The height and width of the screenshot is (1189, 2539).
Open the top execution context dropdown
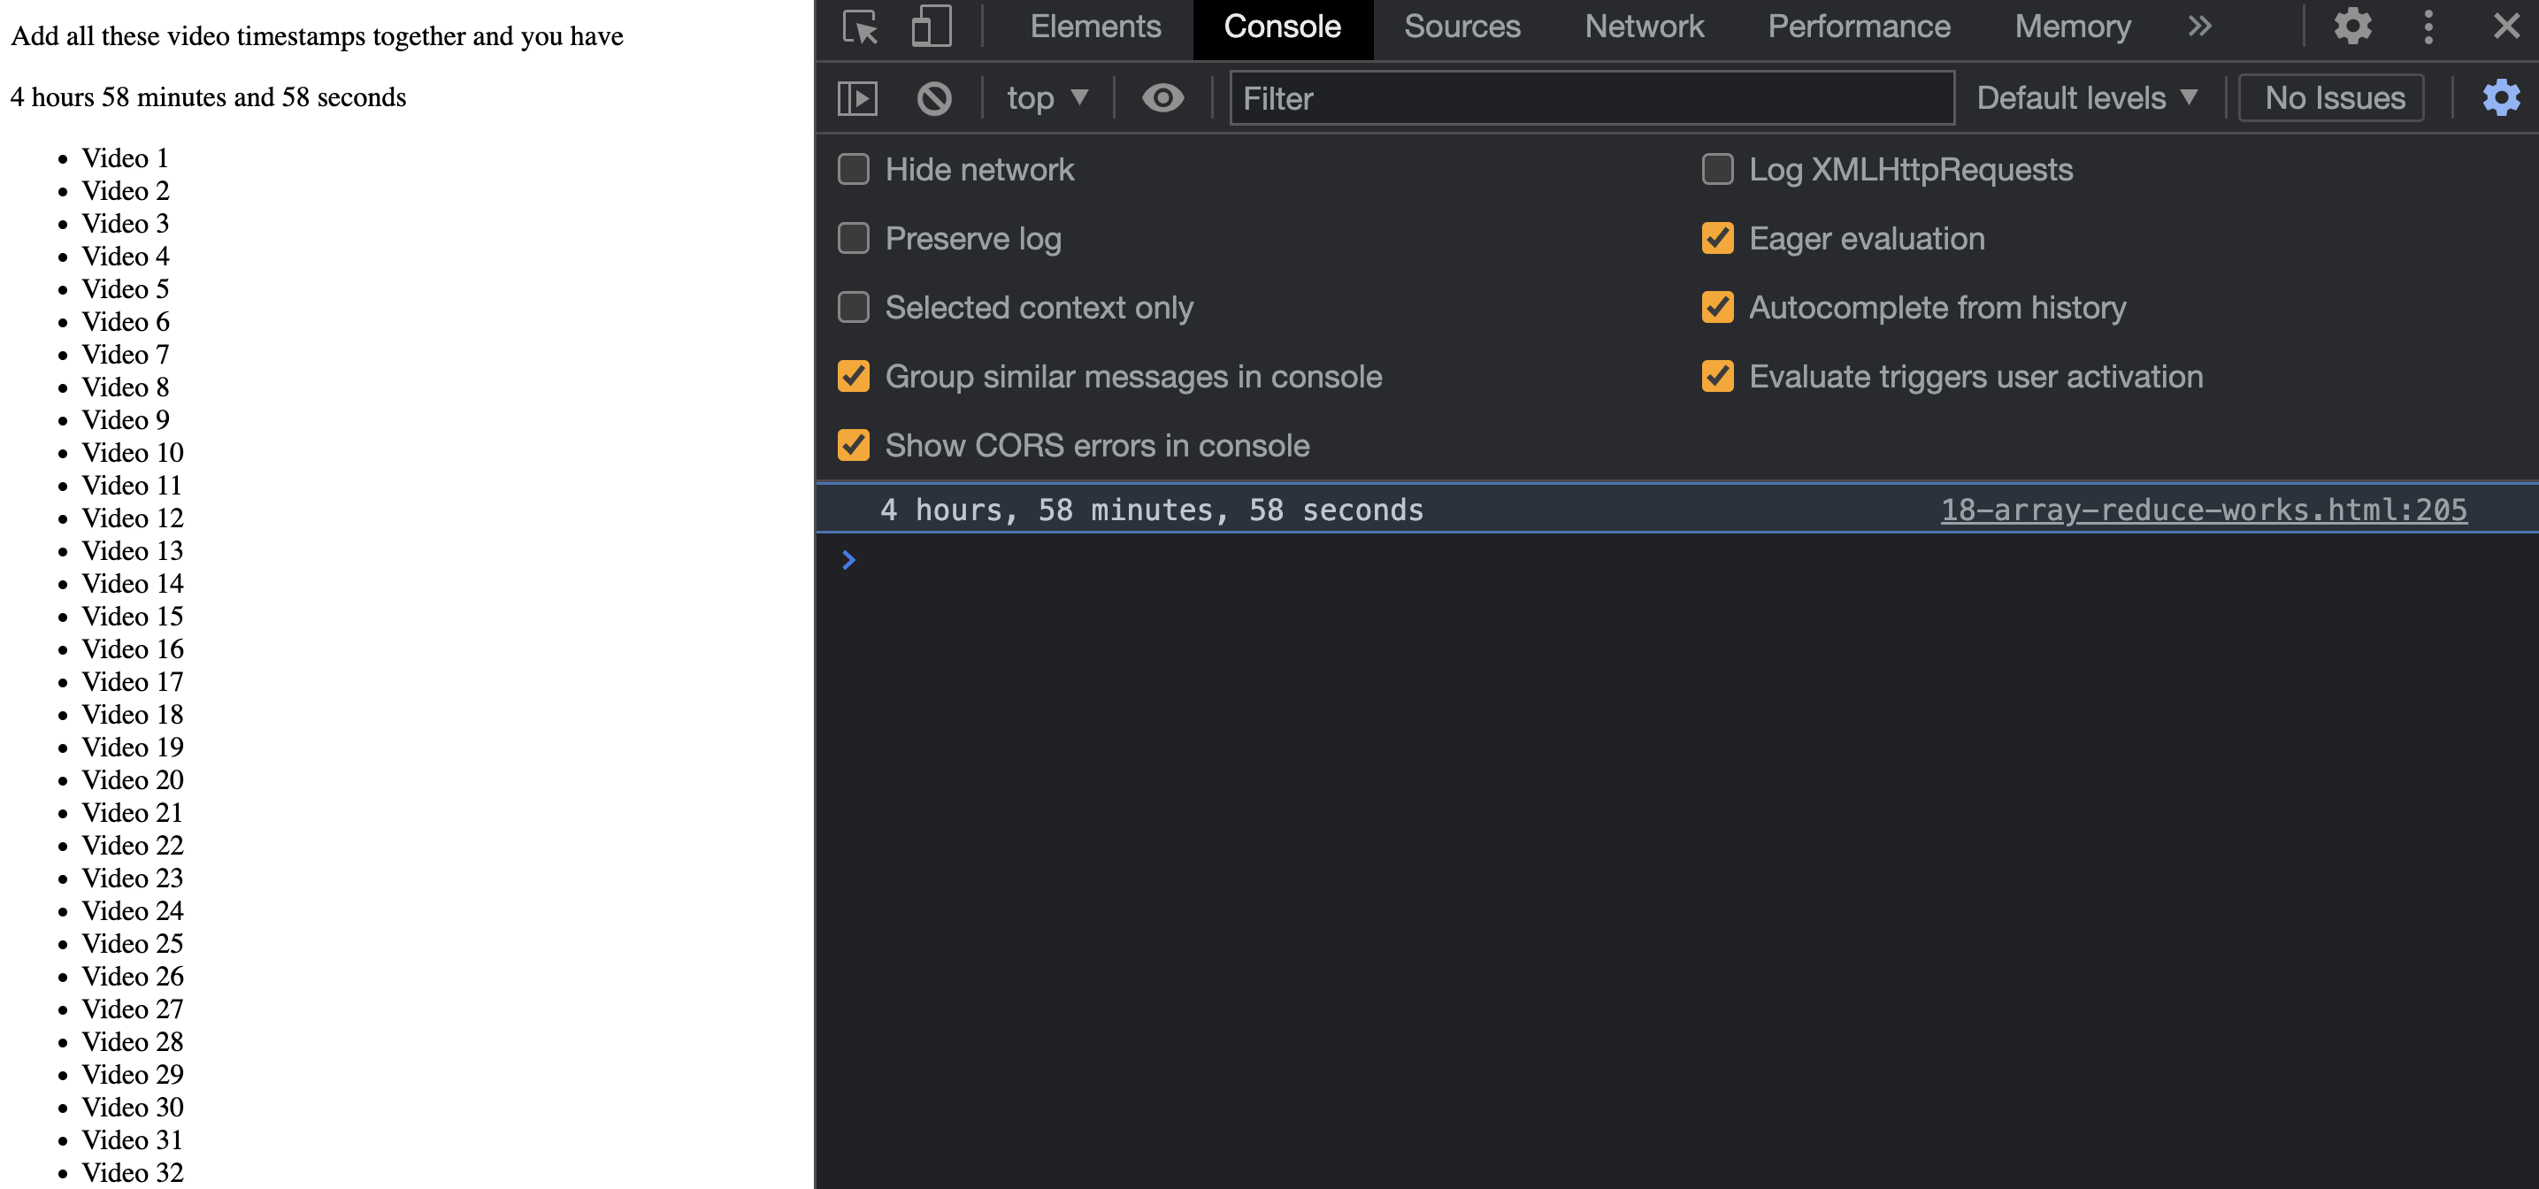pos(1046,98)
